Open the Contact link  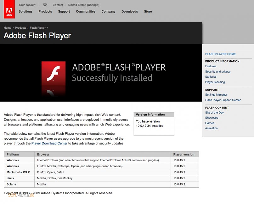tap(58, 5)
